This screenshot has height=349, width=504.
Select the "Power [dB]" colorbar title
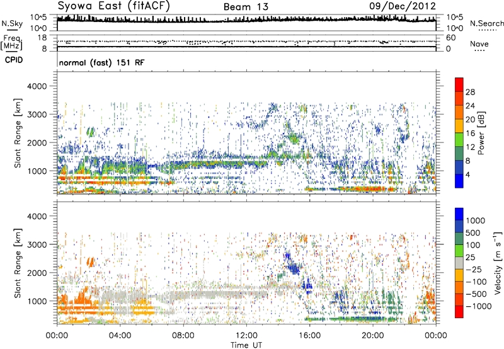pyautogui.click(x=481, y=133)
